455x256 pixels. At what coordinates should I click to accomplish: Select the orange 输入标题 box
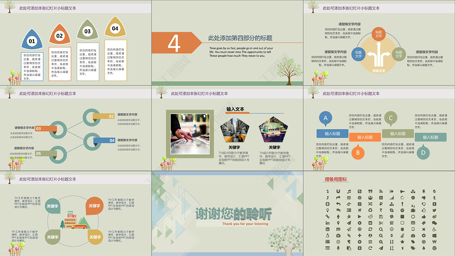[x=364, y=136]
